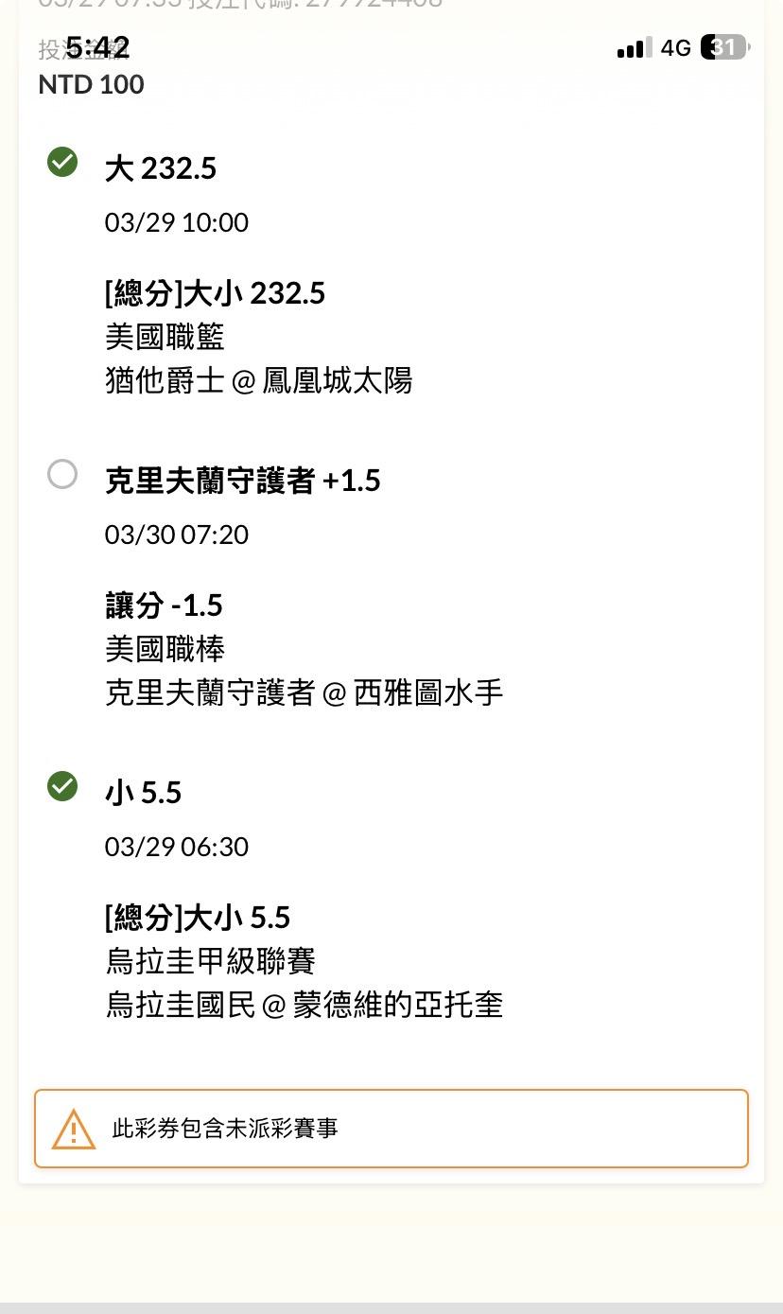
Task: Tap the 此彩券包含未派彩賽事 warning banner
Action: pyautogui.click(x=391, y=1129)
